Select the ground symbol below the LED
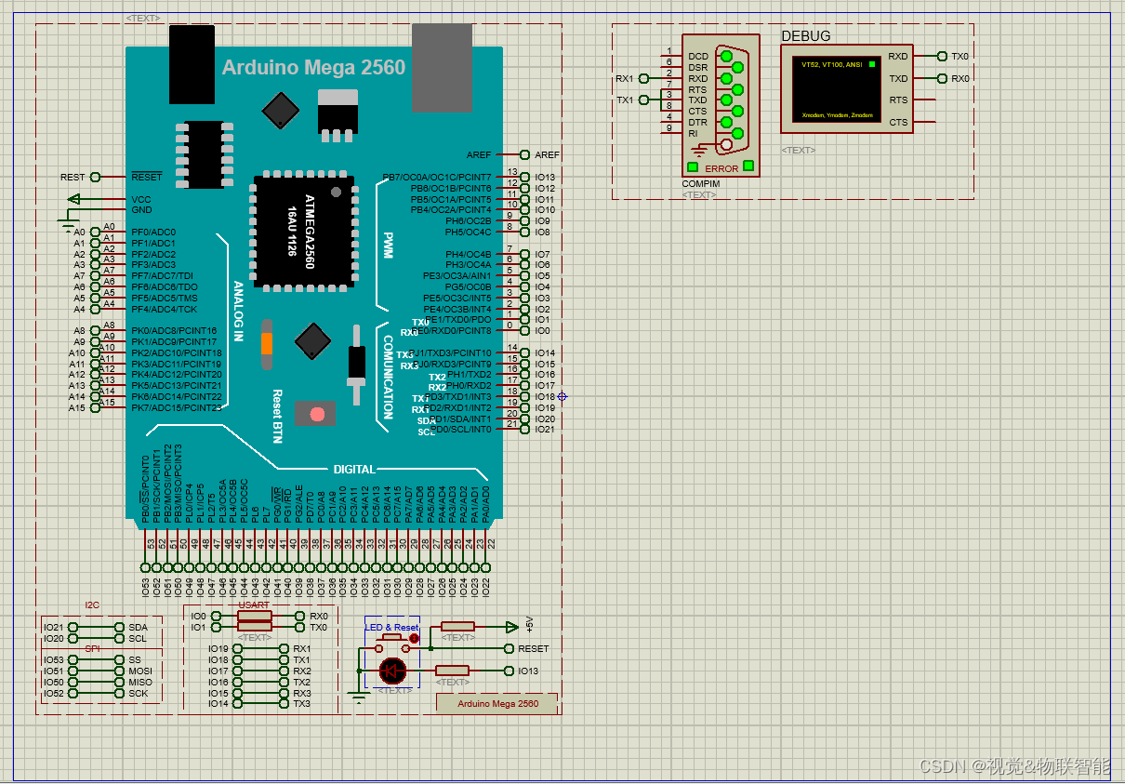The image size is (1125, 784). click(358, 693)
